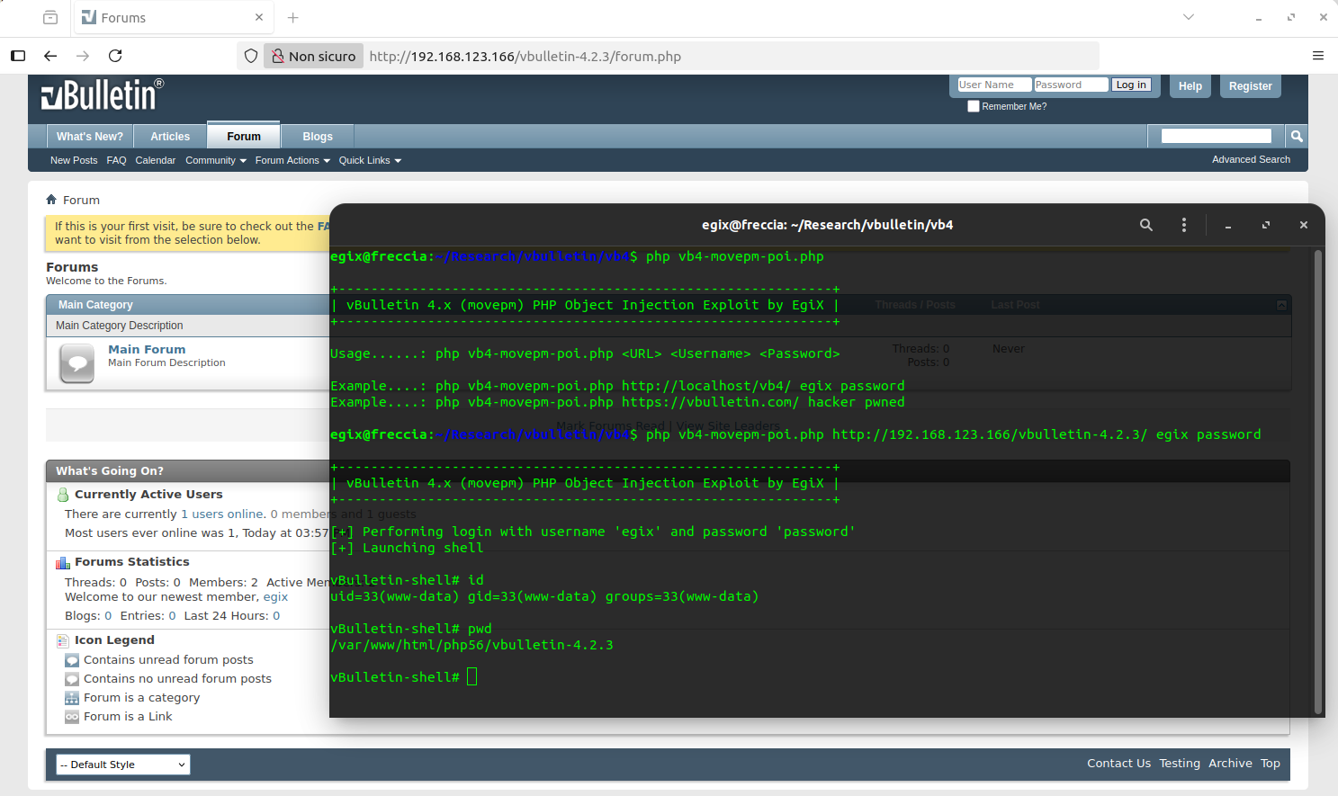Click the vBulletin logo

tap(103, 94)
